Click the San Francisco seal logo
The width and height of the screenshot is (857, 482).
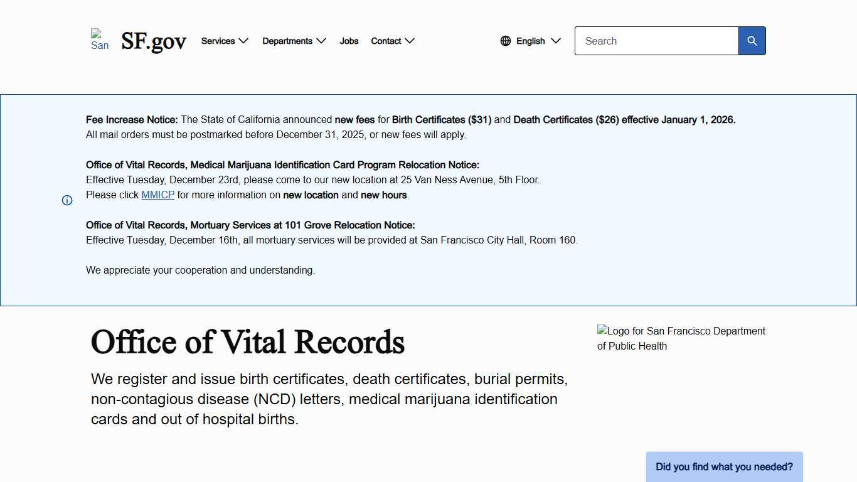pyautogui.click(x=100, y=41)
